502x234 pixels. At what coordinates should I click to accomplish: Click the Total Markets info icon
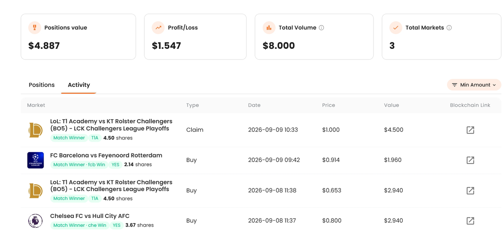point(449,28)
